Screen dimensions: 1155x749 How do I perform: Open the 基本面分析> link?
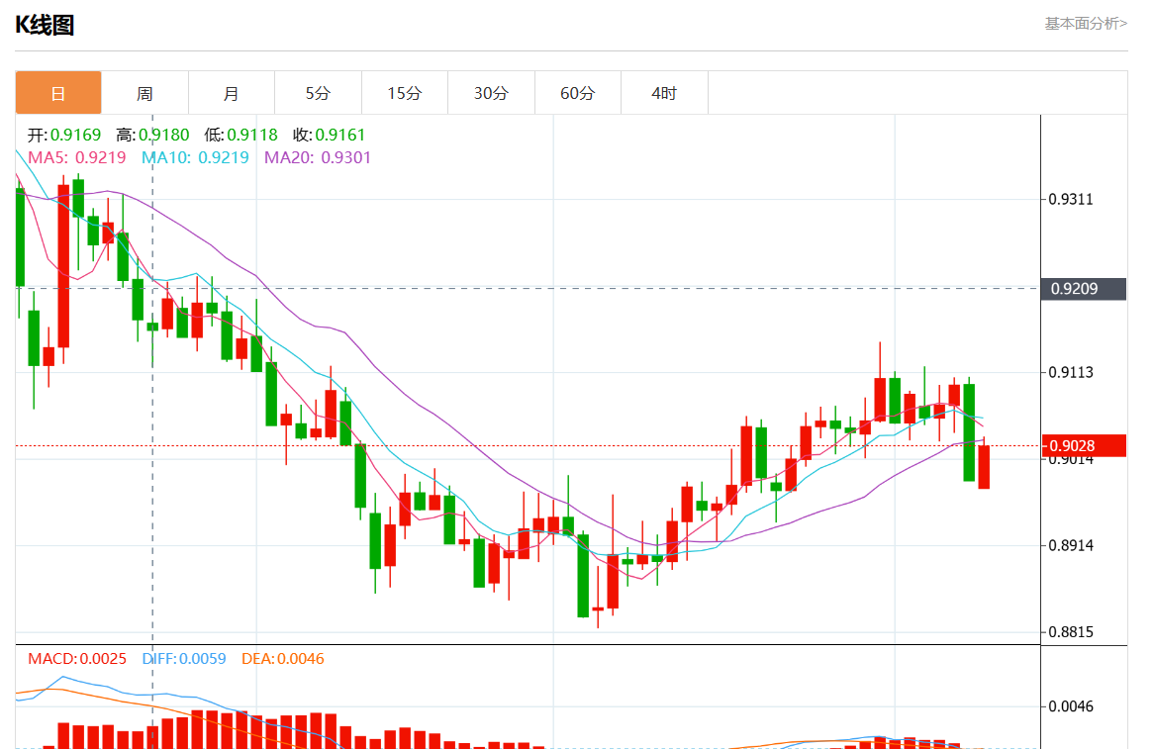point(1086,24)
